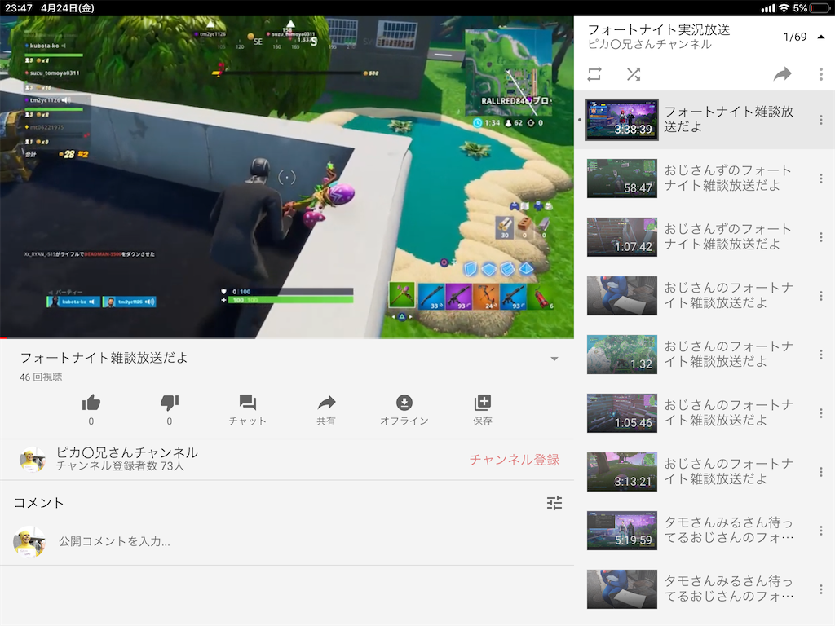Open options for fourth playlist video without duration
Viewport: 835px width, 626px height.
820,296
